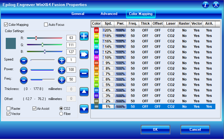Click the add color plus button

click(84, 36)
